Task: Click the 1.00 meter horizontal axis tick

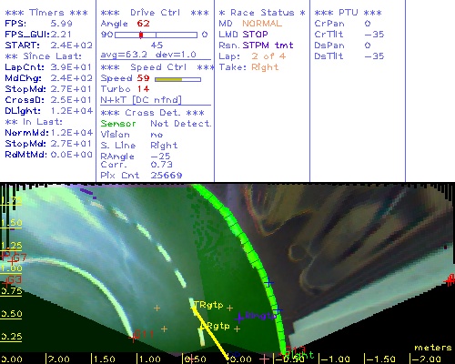Action: click(148, 359)
